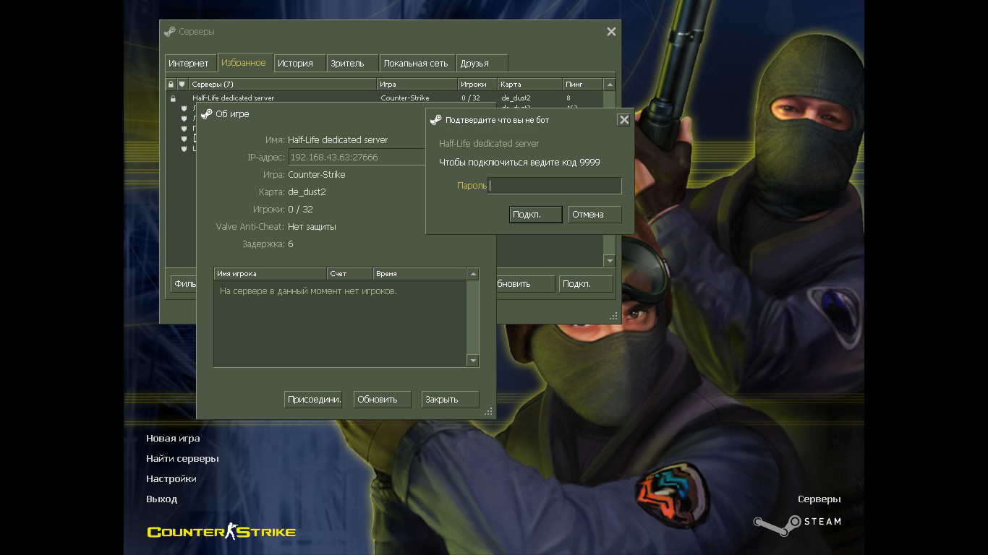The image size is (988, 555).
Task: Sort servers by the lock password column icon
Action: (171, 85)
